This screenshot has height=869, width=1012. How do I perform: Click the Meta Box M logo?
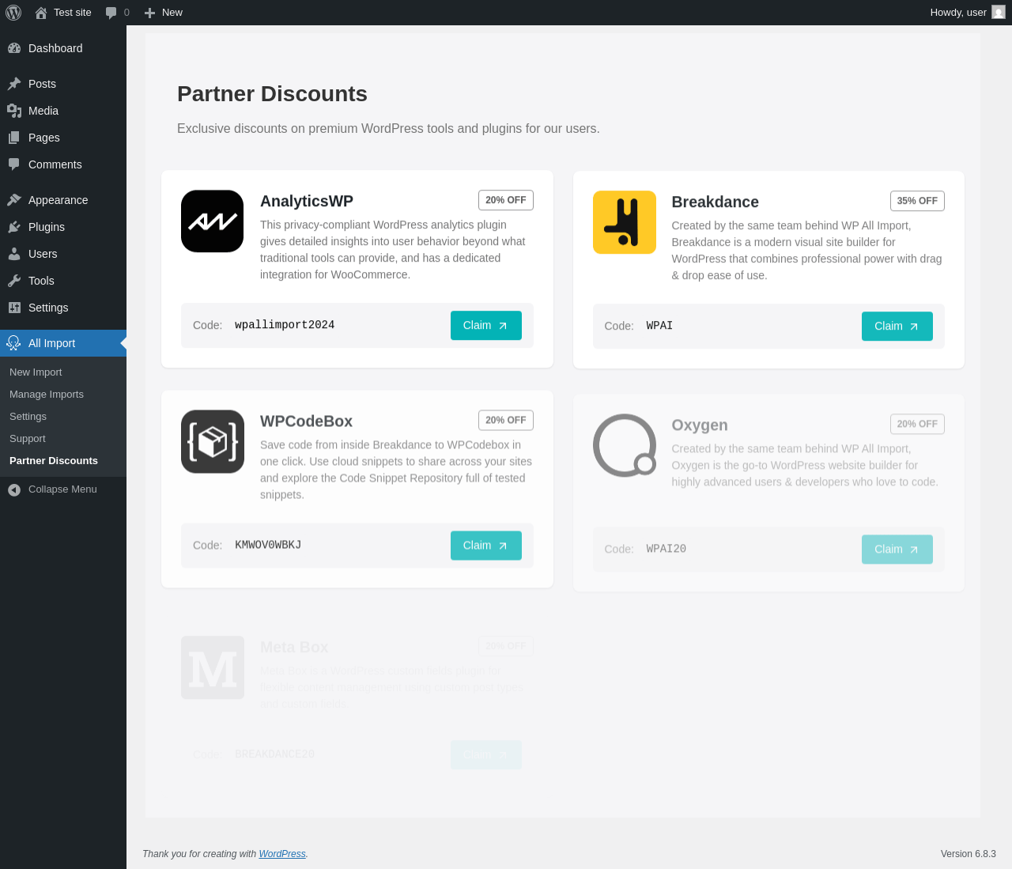click(213, 667)
